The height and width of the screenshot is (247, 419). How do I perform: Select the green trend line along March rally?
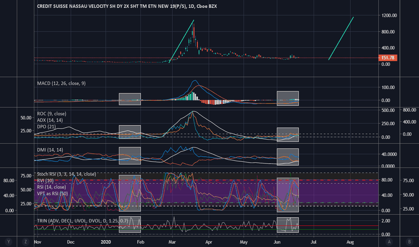[x=182, y=41]
